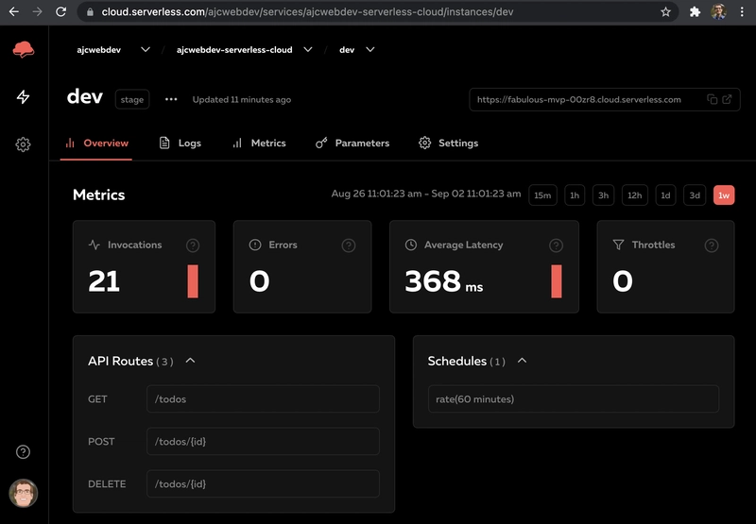Screen dimensions: 756x524
Task: Open the user avatar at sidebar bottom
Action: (23, 493)
